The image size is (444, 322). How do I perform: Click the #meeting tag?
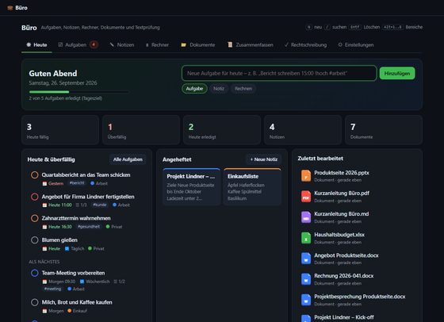[x=52, y=289]
